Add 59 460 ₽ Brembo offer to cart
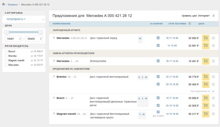220x127 pixels. pyautogui.click(x=206, y=84)
